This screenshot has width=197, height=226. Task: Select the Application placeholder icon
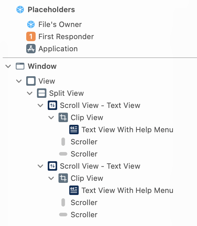point(31,49)
